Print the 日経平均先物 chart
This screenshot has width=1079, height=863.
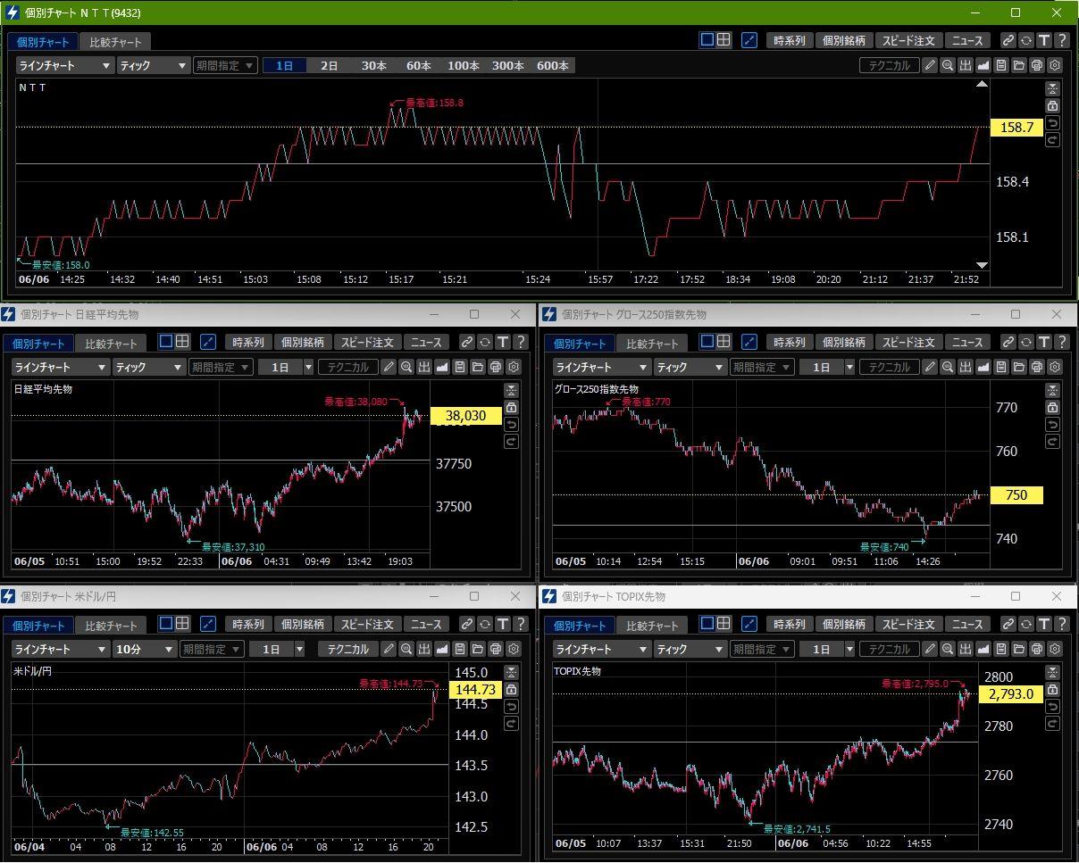pos(496,367)
